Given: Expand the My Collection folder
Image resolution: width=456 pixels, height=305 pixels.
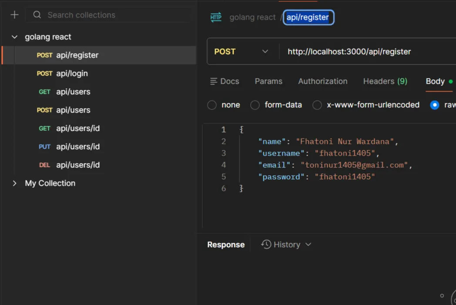Looking at the screenshot, I should point(14,183).
